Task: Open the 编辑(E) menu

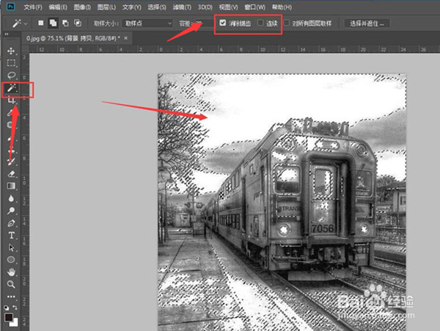Action: point(58,7)
